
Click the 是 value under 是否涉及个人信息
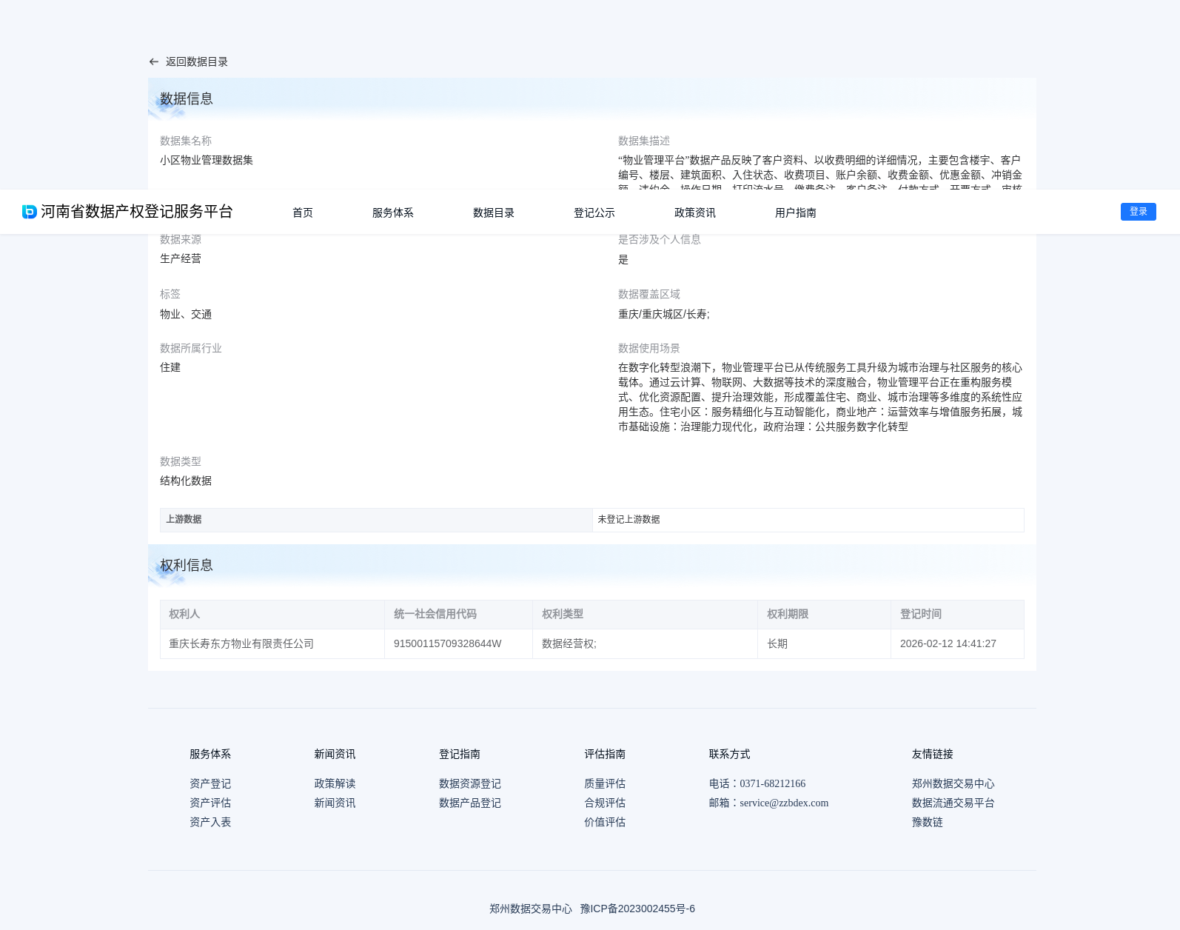click(x=623, y=260)
